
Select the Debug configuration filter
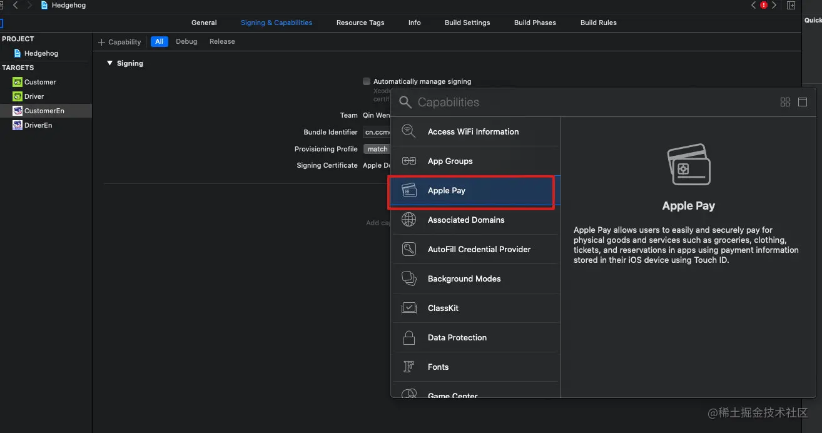pos(186,41)
